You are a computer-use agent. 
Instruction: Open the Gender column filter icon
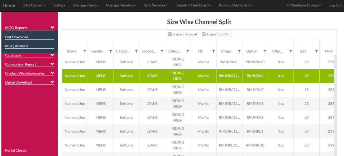(111, 51)
